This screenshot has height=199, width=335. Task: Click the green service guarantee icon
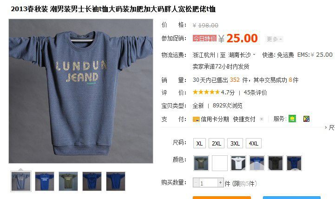point(292,119)
